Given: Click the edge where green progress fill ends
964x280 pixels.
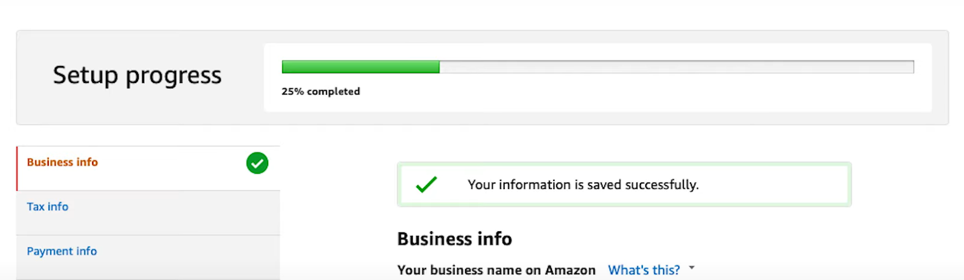Looking at the screenshot, I should point(439,67).
